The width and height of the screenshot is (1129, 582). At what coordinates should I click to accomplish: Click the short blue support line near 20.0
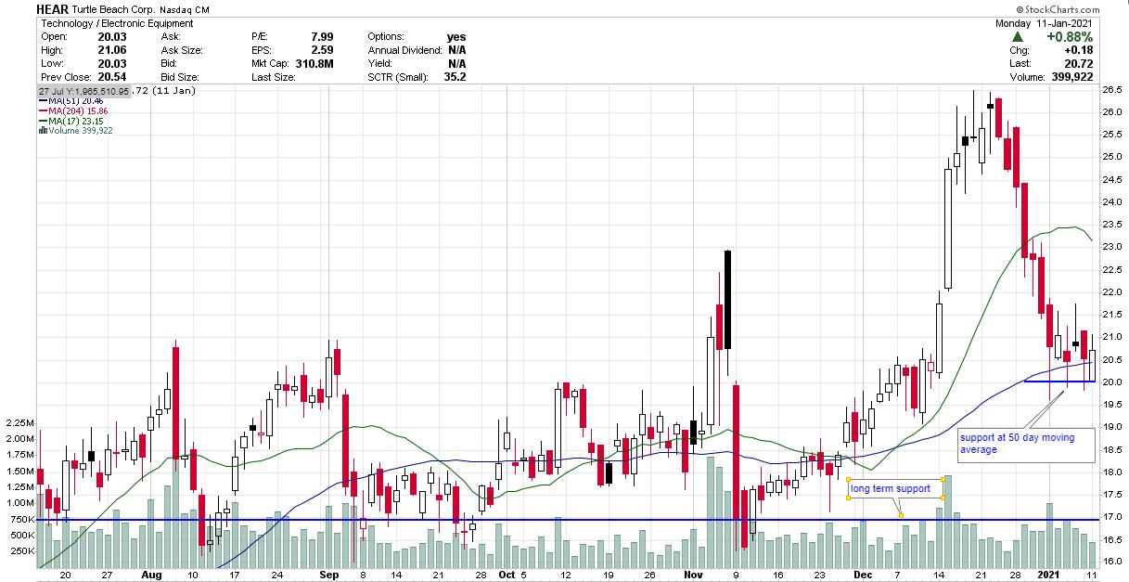(x=1058, y=382)
